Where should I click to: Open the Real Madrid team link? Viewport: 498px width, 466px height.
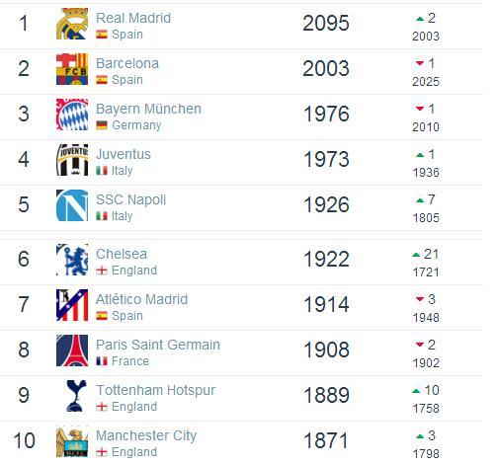(x=133, y=18)
